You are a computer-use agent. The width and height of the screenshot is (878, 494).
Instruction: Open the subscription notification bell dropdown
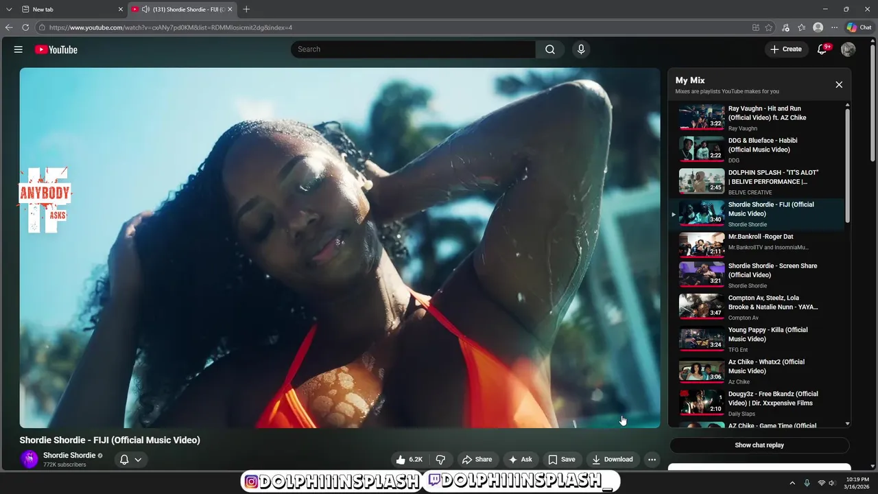click(130, 460)
